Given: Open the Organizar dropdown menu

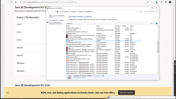Looking at the screenshot, I should [x=70, y=23].
